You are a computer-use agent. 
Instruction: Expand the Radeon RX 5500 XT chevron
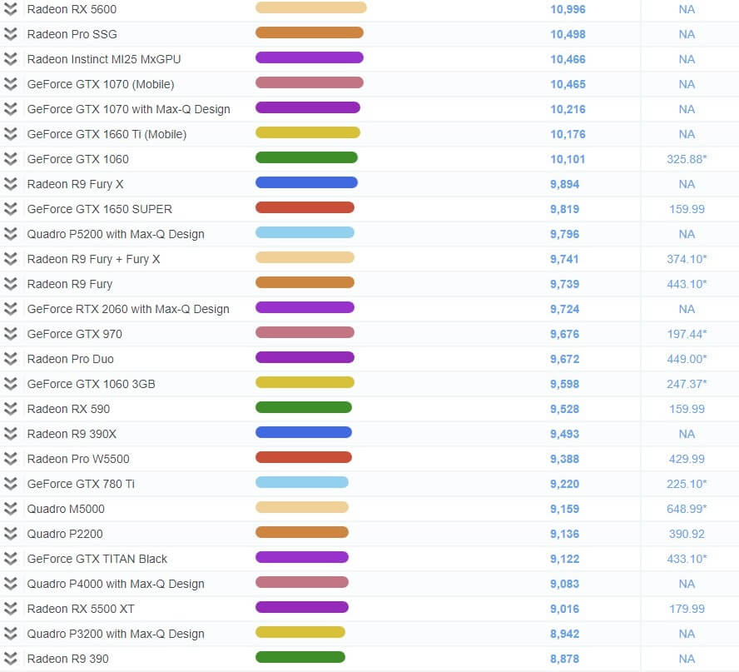[10, 609]
